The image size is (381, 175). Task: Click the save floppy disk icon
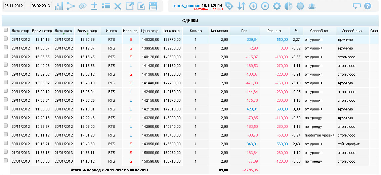coord(153,6)
